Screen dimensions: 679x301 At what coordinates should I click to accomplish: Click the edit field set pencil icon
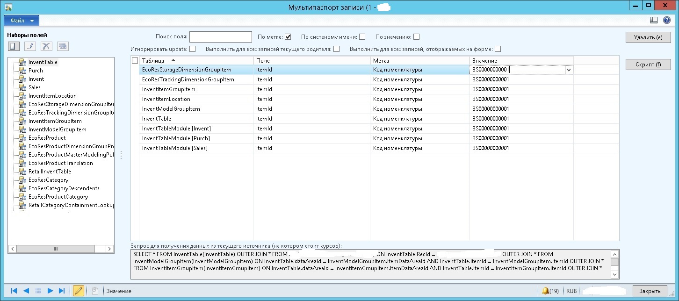30,46
